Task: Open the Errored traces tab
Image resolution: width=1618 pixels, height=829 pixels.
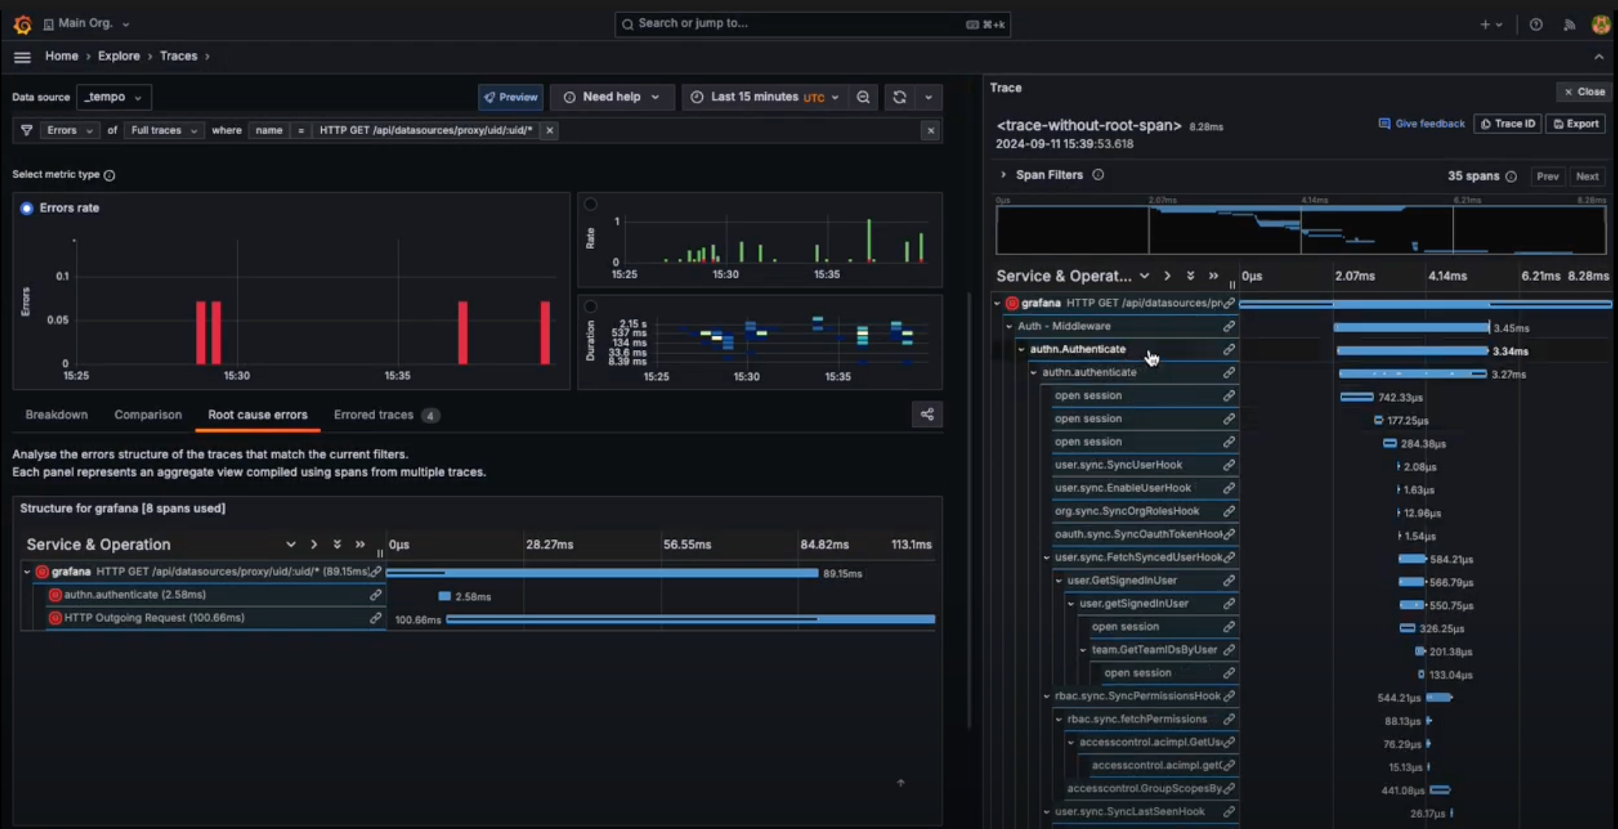Action: click(374, 414)
